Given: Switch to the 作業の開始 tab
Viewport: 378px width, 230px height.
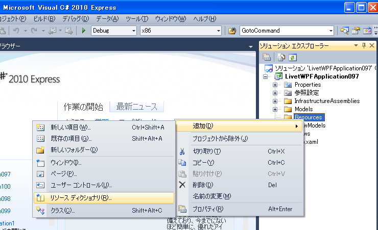Looking at the screenshot, I should coord(83,107).
